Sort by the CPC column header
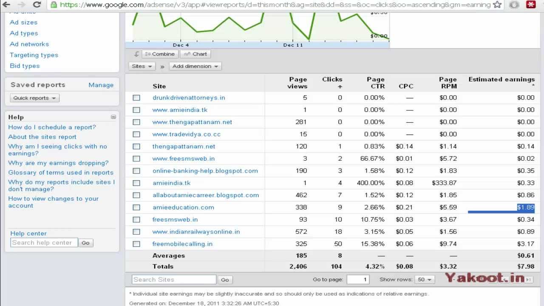The image size is (544, 306). point(406,86)
